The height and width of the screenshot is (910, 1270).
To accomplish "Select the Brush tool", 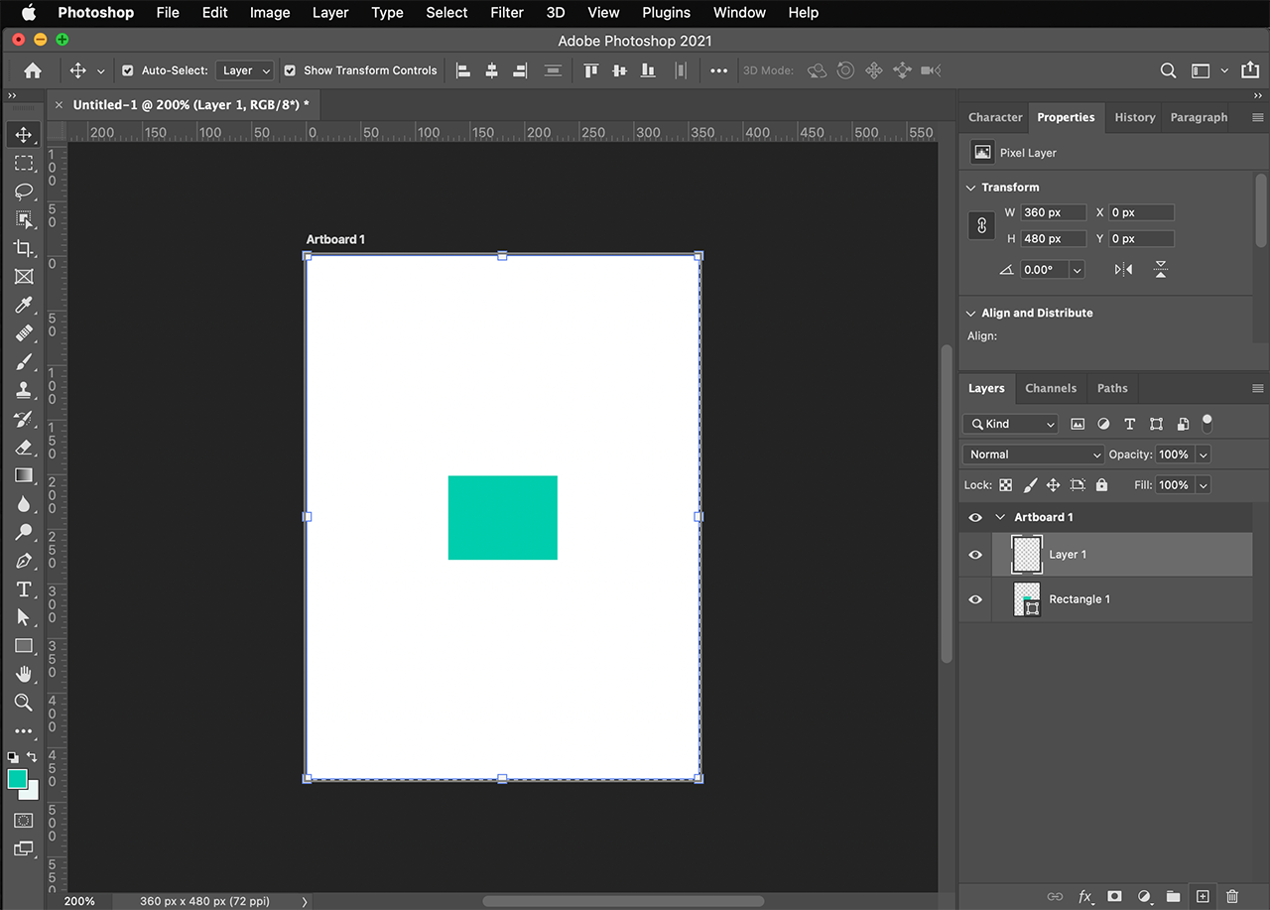I will click(x=24, y=361).
